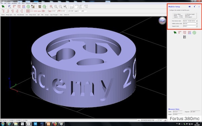Viewport: 202px width, 126px height.
Task: Click the black toolpath icon below the Modeler Setup icons
Action: coord(184,37)
